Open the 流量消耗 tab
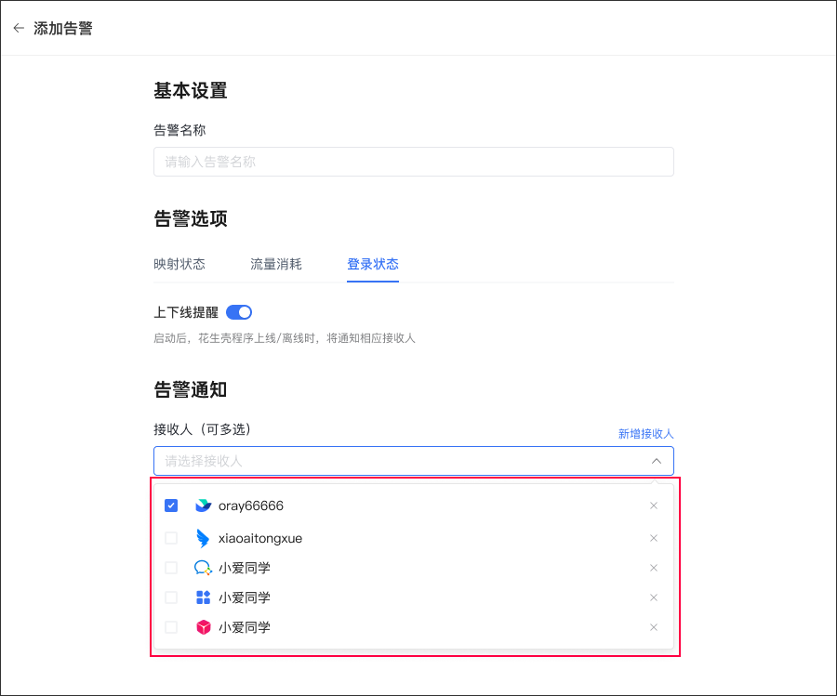This screenshot has width=837, height=696. click(276, 264)
